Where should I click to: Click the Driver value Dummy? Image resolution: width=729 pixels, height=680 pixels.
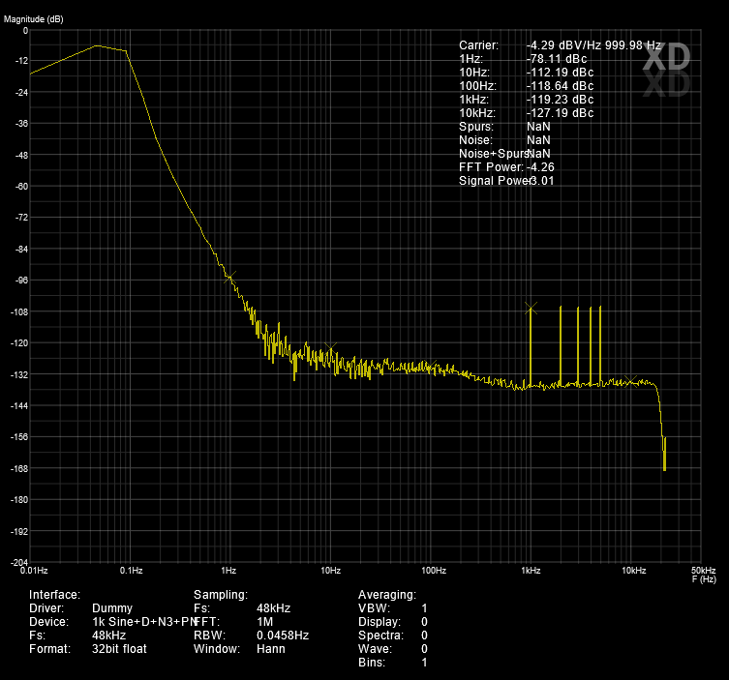point(112,608)
